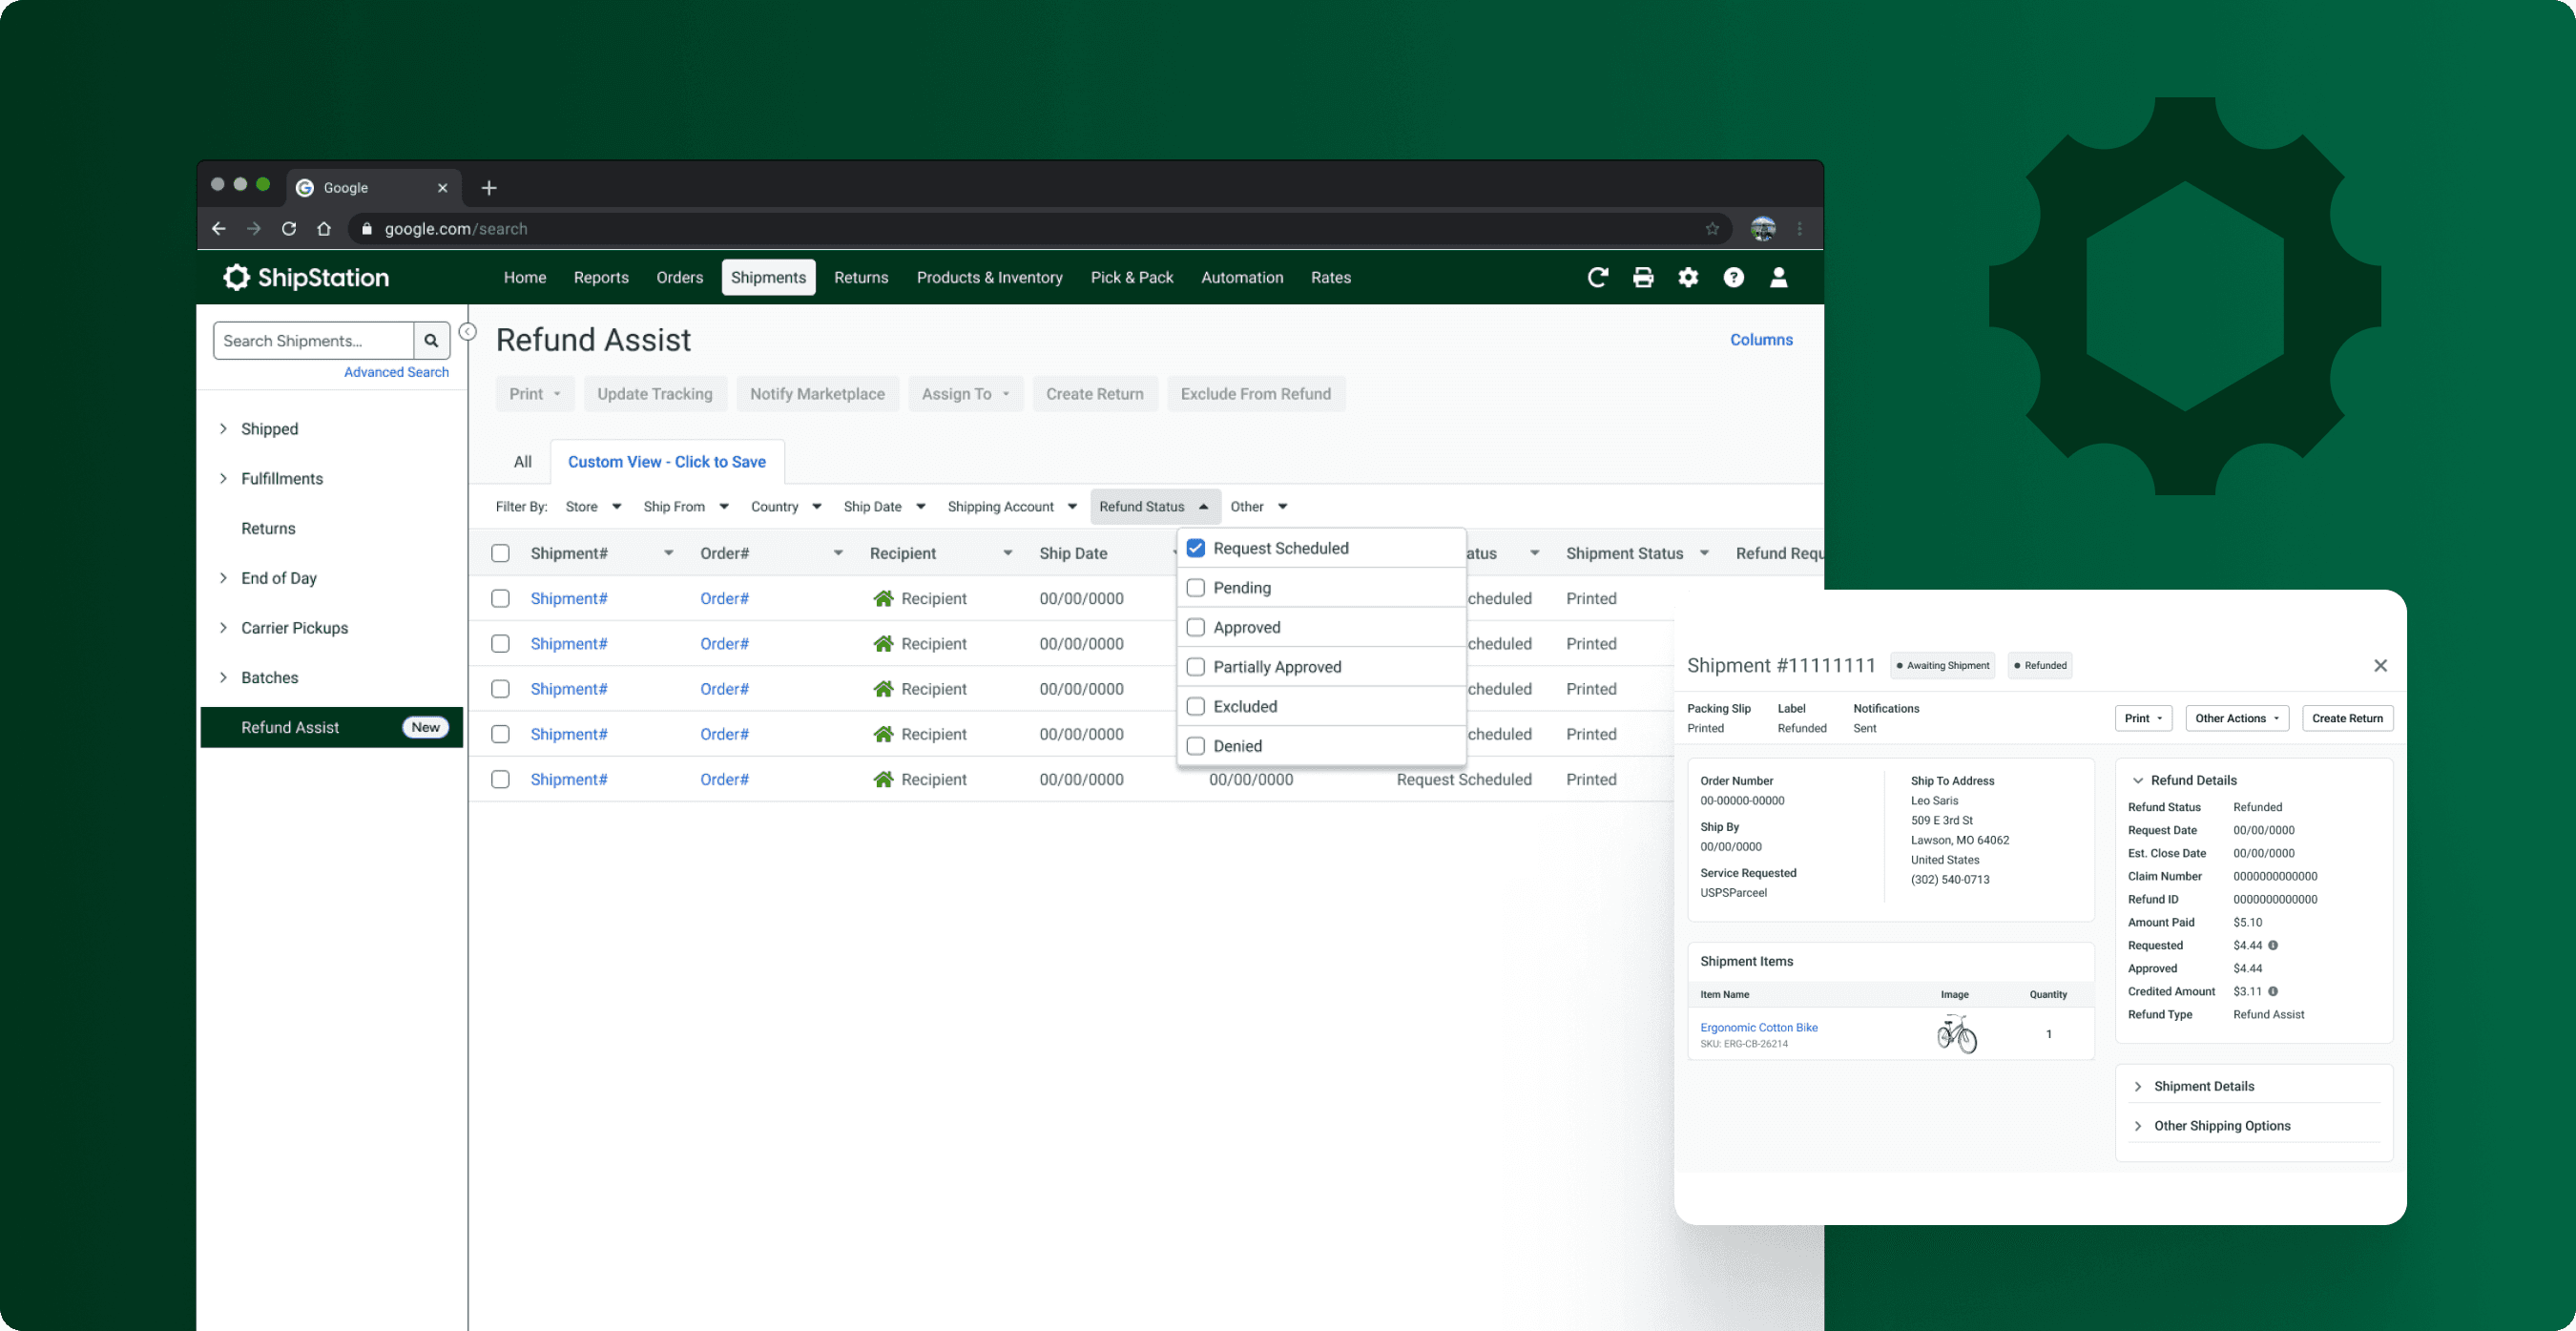Click the refresh icon in ShipStation header

(1597, 278)
